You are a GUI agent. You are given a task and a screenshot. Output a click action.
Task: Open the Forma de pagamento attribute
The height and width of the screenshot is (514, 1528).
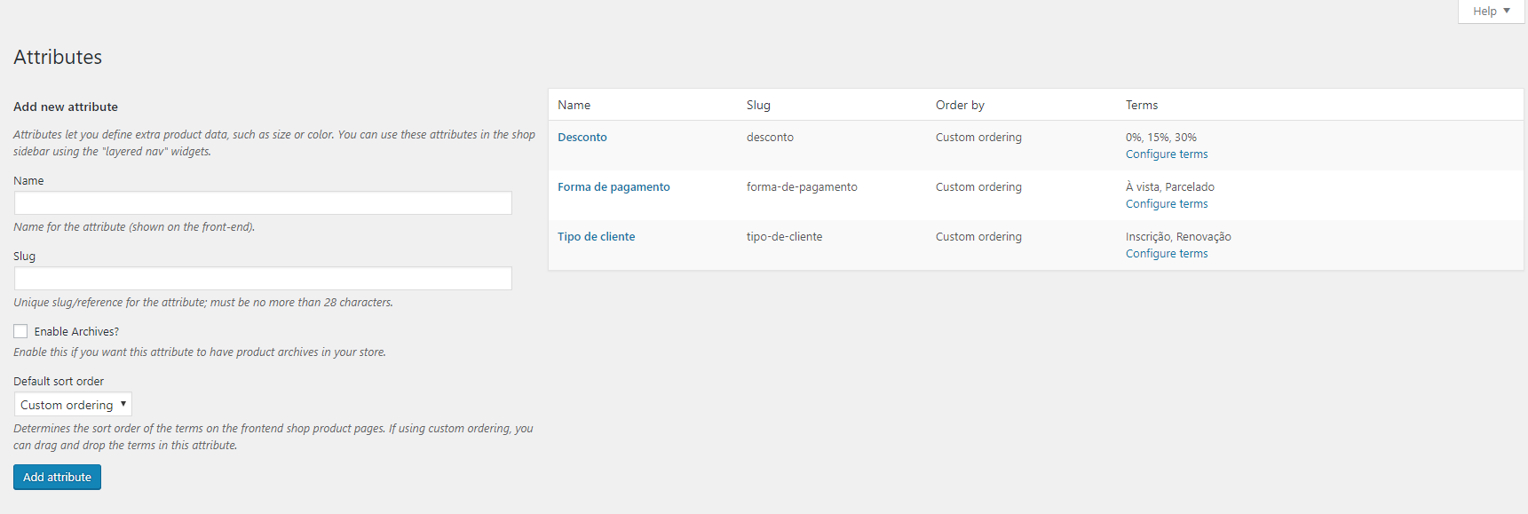click(614, 187)
